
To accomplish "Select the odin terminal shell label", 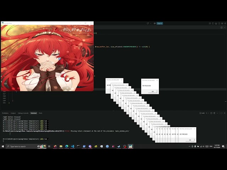I will [x=202, y=113].
